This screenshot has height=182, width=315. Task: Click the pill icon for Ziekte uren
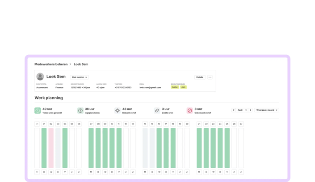point(157,110)
